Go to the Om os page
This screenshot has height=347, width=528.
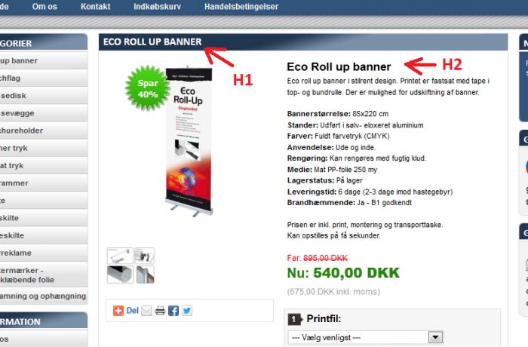click(45, 6)
